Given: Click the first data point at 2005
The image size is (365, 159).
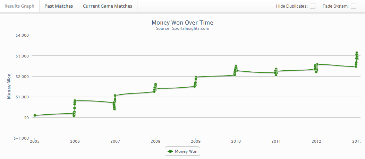Looking at the screenshot, I should 35,115.
